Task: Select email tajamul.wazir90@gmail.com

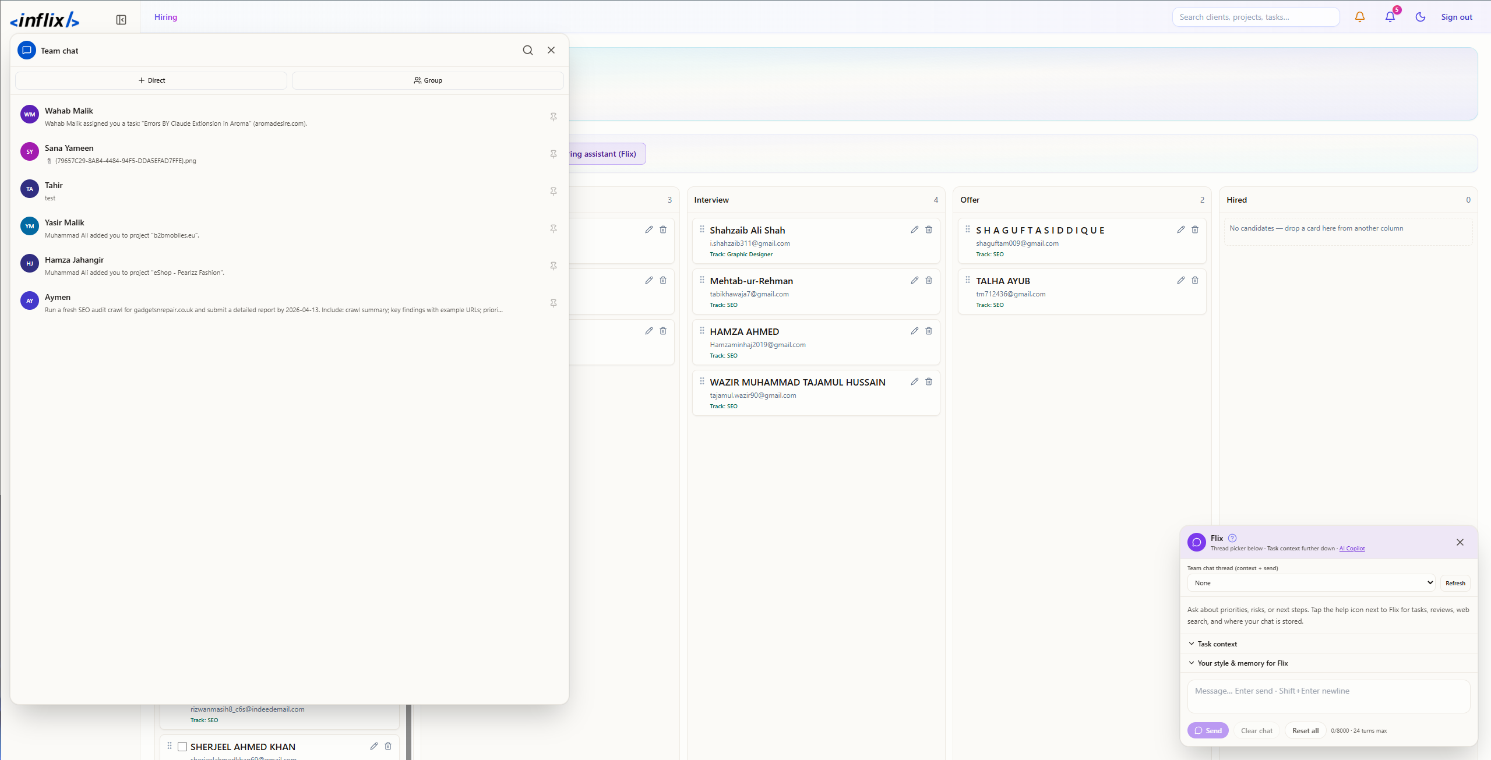Action: (x=753, y=395)
